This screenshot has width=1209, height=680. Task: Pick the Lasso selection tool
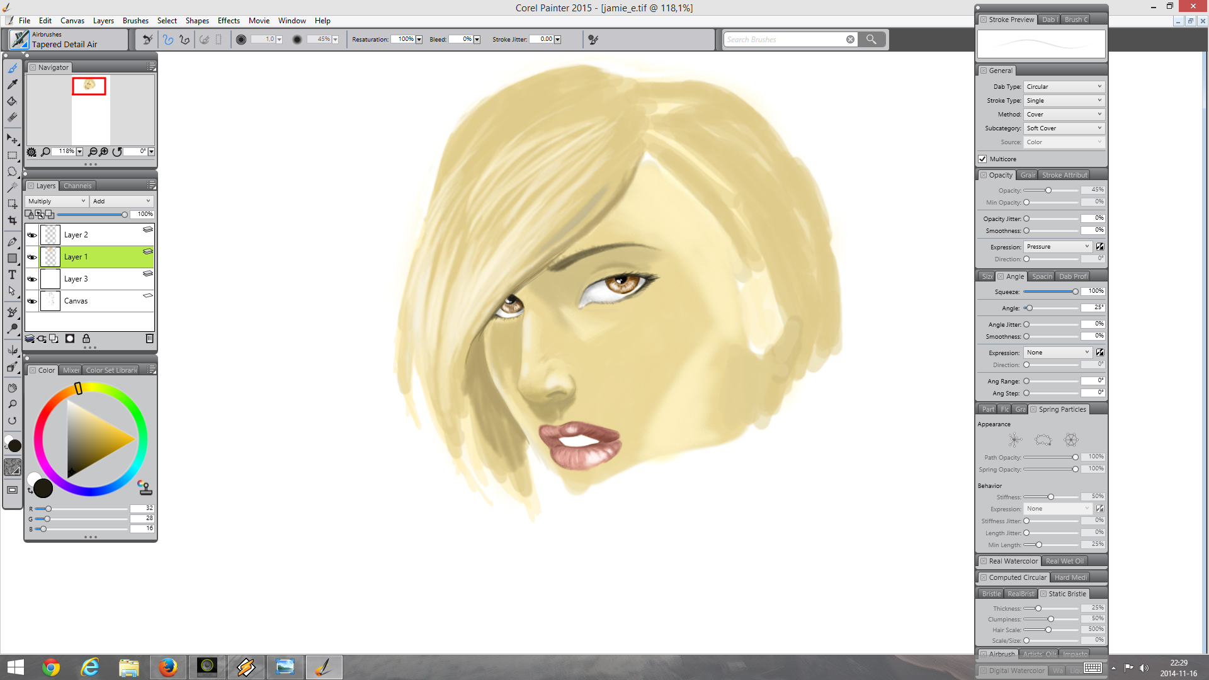tap(12, 171)
